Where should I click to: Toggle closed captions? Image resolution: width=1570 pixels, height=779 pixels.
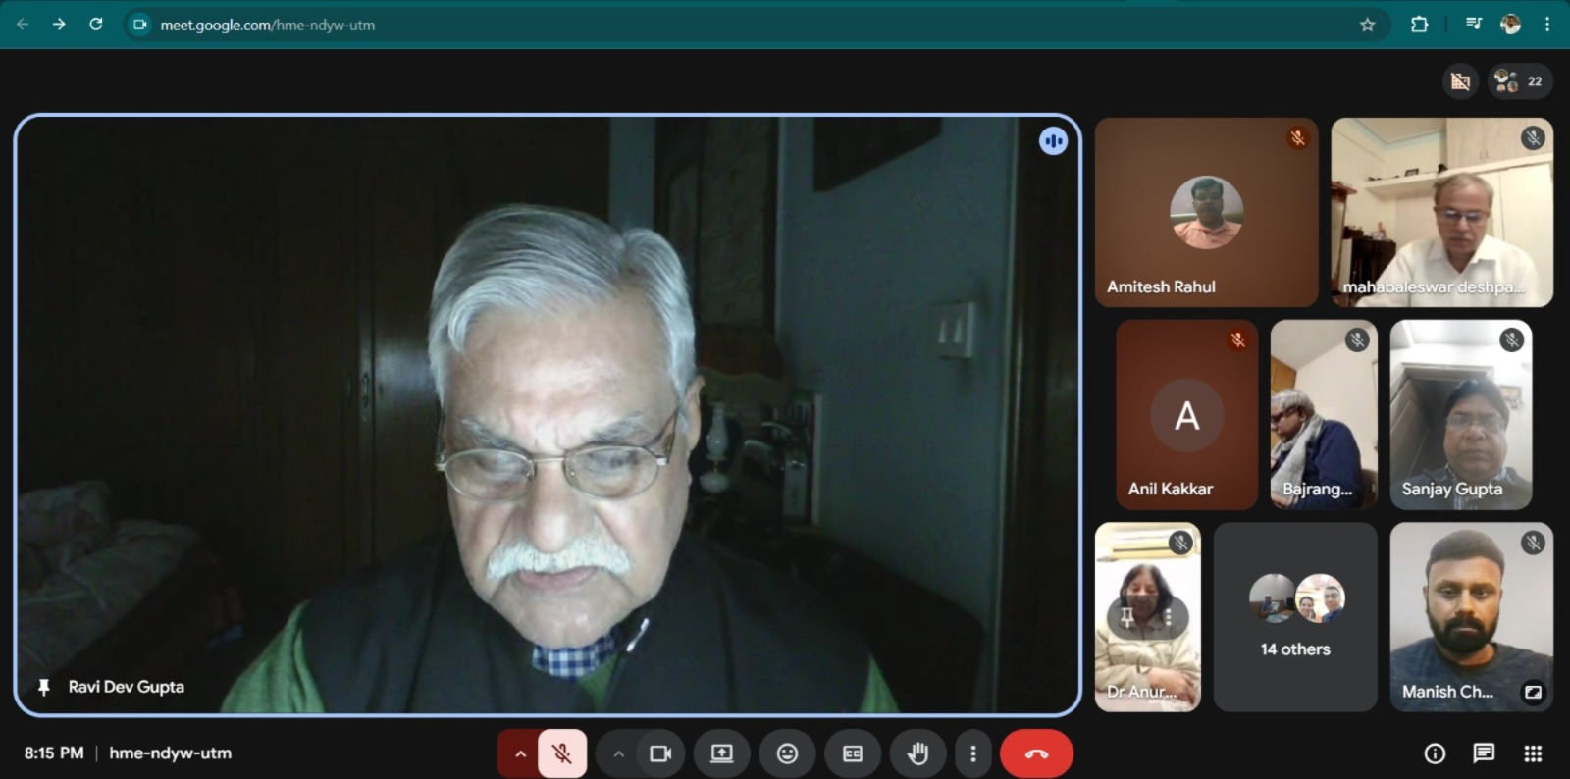[x=853, y=753]
